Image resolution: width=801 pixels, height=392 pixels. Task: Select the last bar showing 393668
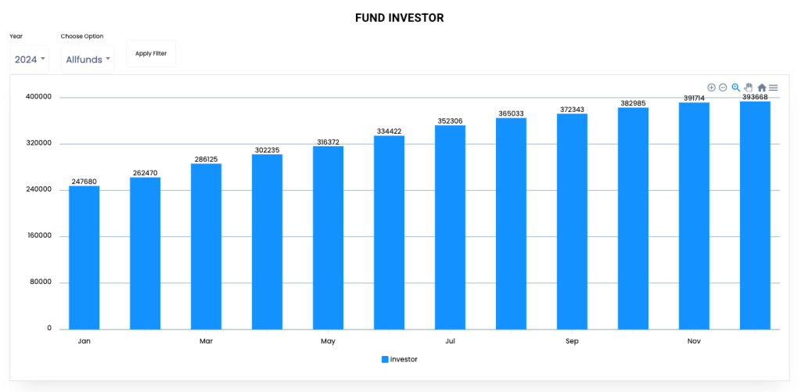click(755, 215)
